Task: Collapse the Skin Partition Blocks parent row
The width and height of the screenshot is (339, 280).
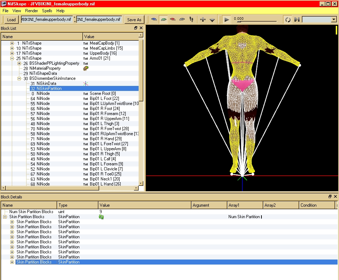Action: tap(5, 217)
